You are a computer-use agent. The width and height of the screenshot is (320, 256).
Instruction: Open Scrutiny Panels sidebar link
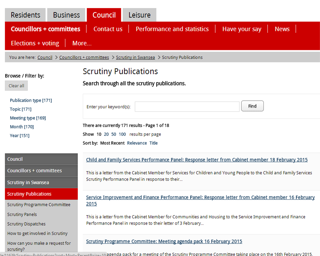(22, 214)
